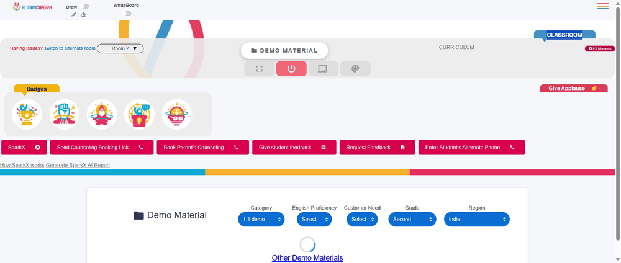Click play icon on Give student feedback
This screenshot has height=263, width=621.
click(x=324, y=148)
